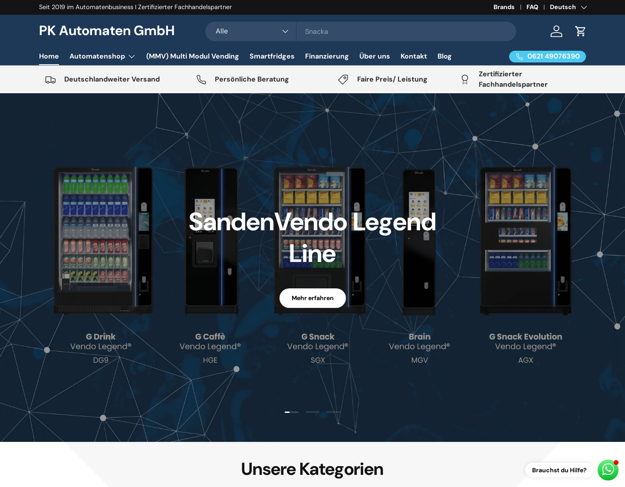Call phone number 0621 49076390 button
625x487 pixels.
(x=547, y=56)
